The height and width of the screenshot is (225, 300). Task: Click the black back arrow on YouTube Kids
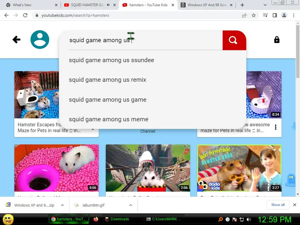point(16,40)
